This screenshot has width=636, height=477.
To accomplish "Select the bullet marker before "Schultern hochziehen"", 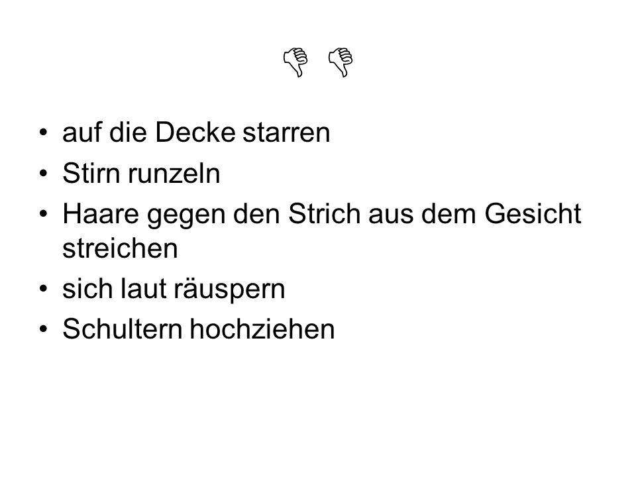I will [44, 329].
